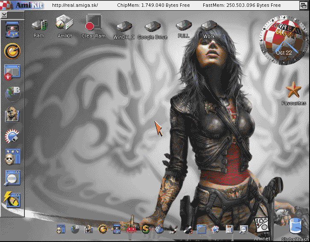Open the magnifier search window in sidebar dock
The image size is (310, 242).
(x=12, y=178)
